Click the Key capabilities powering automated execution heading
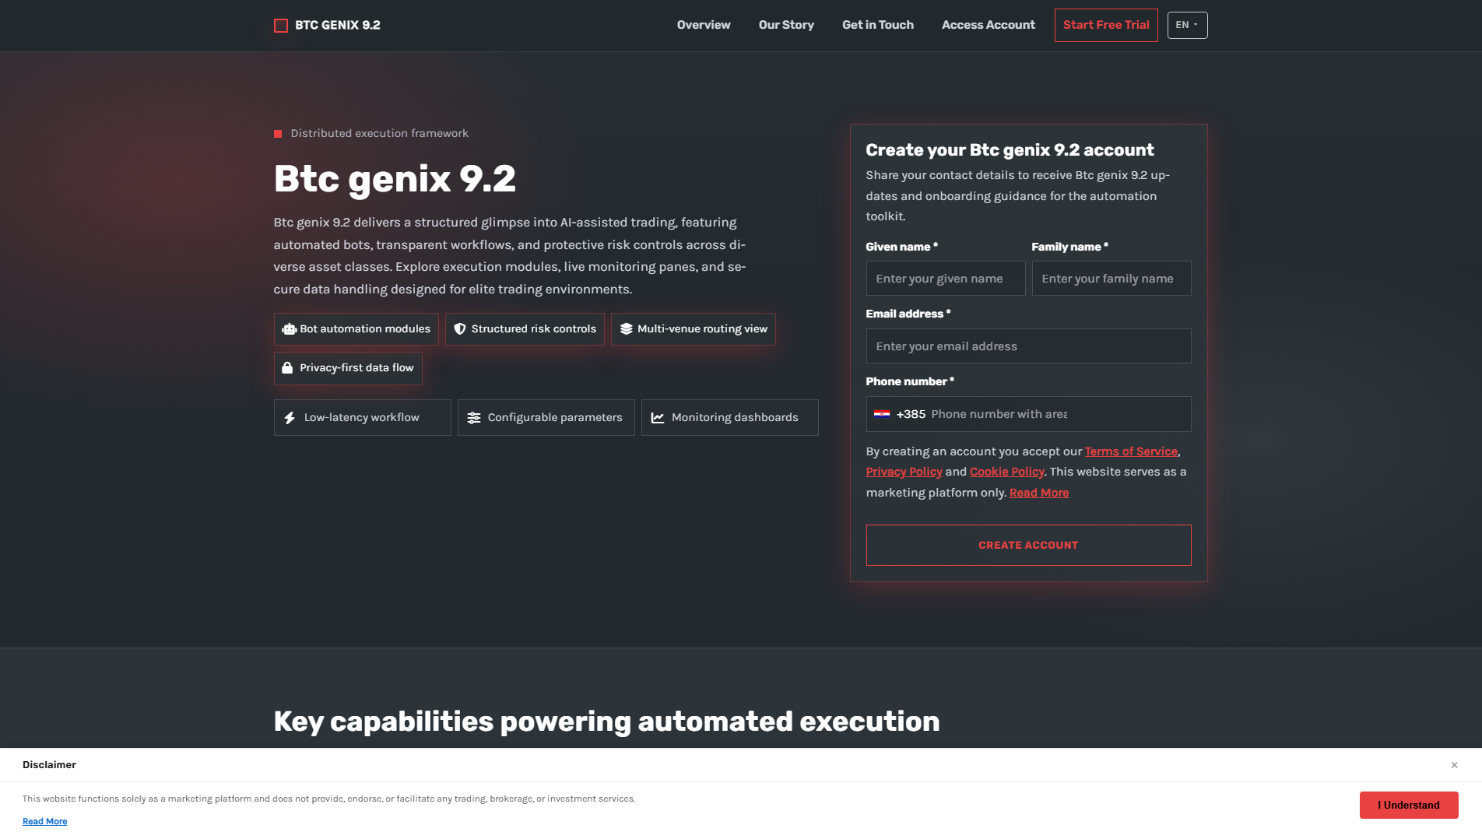 [x=607, y=721]
